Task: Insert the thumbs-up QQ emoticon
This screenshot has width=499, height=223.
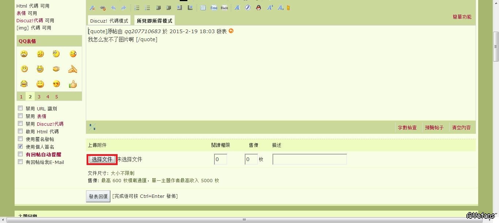Action: [x=73, y=84]
